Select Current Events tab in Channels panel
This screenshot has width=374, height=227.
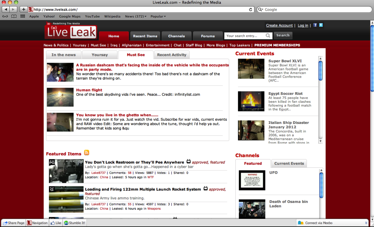coord(289,163)
